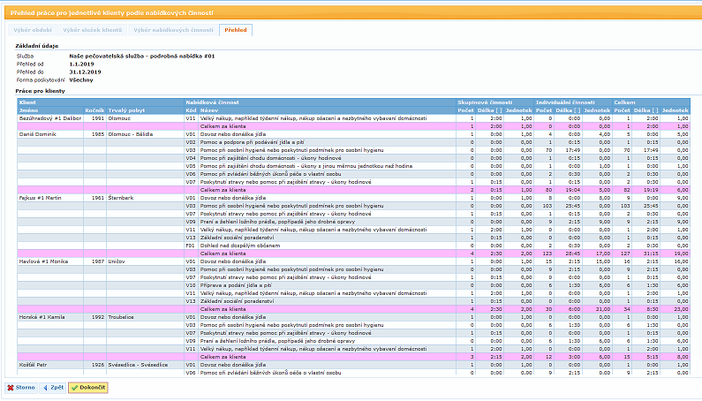
Task: Click residence Šternberk
Action: click(120, 198)
